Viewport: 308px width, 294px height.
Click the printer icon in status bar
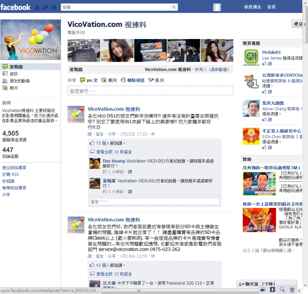pos(263,290)
